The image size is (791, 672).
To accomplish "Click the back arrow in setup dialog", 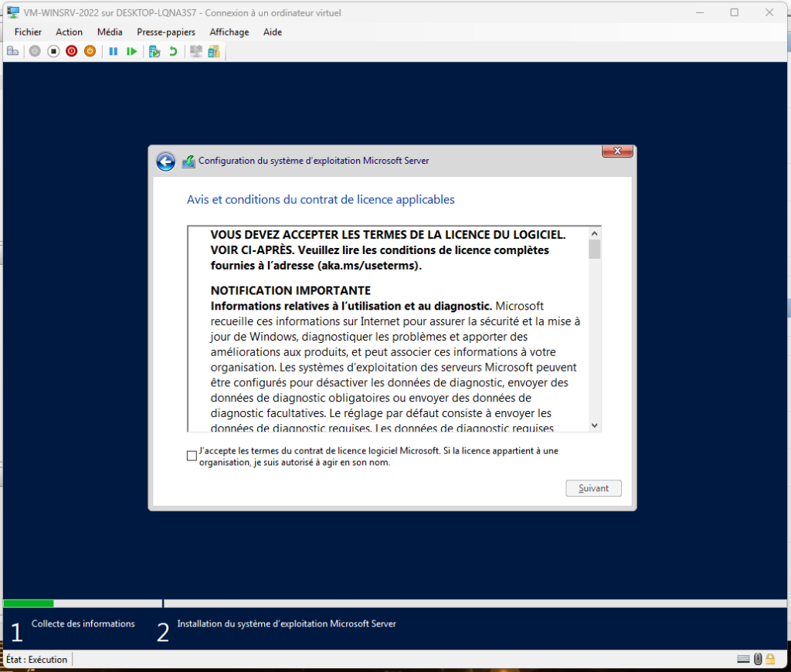I will [165, 161].
